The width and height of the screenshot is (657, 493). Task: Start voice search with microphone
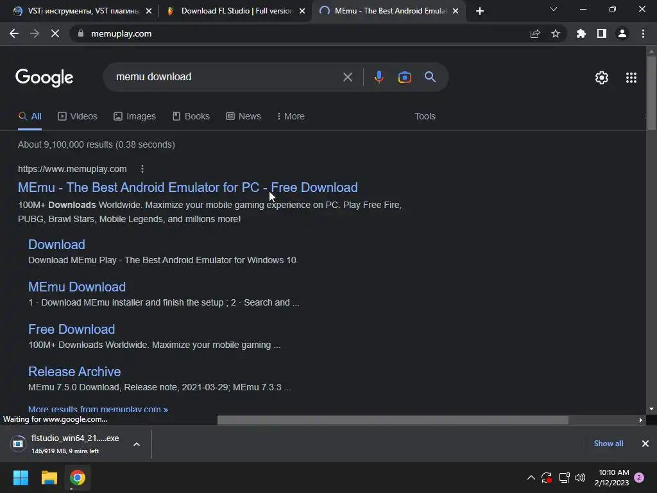point(379,77)
